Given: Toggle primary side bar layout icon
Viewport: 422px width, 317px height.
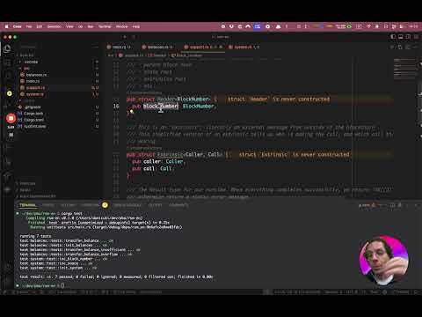Looking at the screenshot, I should [393, 37].
